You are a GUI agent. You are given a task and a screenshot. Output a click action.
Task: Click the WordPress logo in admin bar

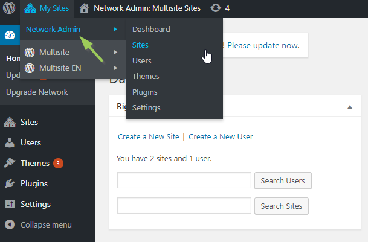[x=10, y=8]
